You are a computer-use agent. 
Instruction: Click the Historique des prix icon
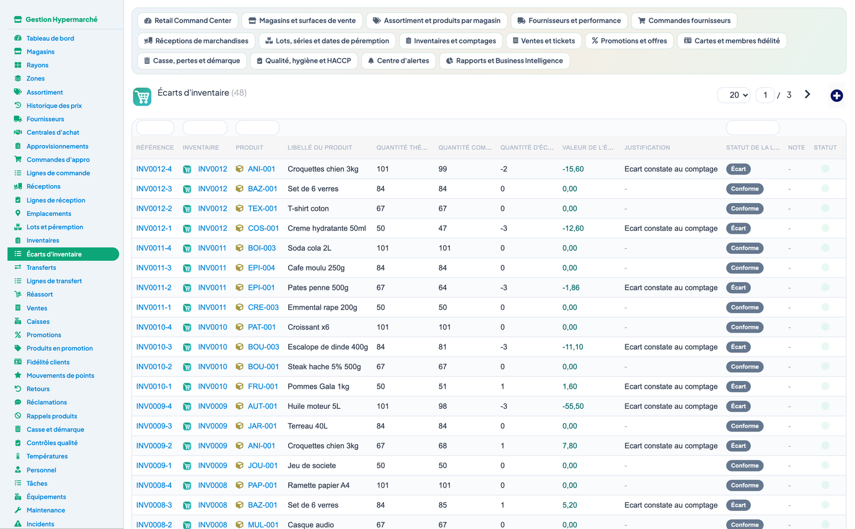18,105
